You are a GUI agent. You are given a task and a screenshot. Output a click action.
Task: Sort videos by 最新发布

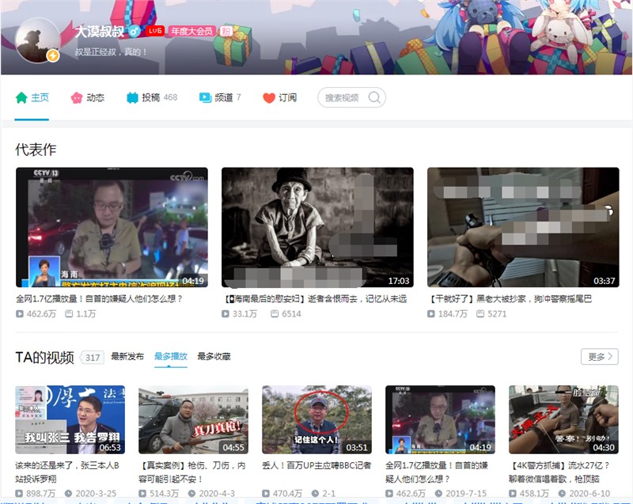coord(127,357)
